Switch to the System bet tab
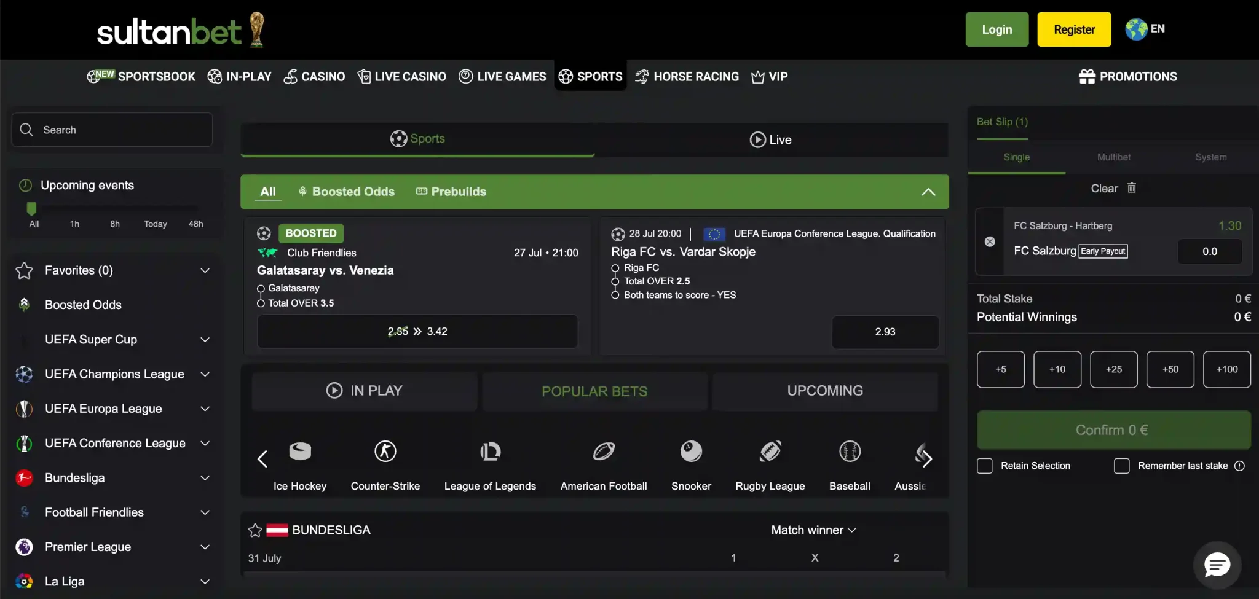The height and width of the screenshot is (599, 1259). pyautogui.click(x=1211, y=157)
